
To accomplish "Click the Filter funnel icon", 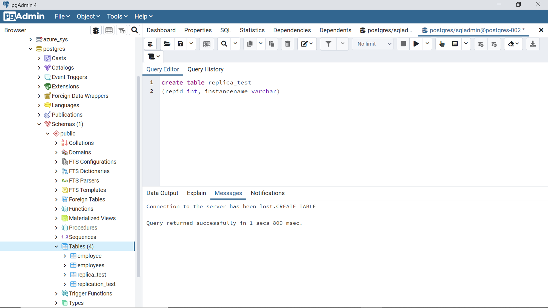I will click(328, 44).
